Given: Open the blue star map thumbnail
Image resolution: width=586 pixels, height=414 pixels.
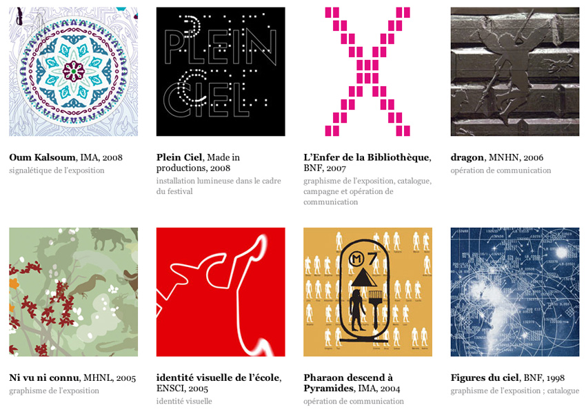Looking at the screenshot, I should (x=515, y=292).
